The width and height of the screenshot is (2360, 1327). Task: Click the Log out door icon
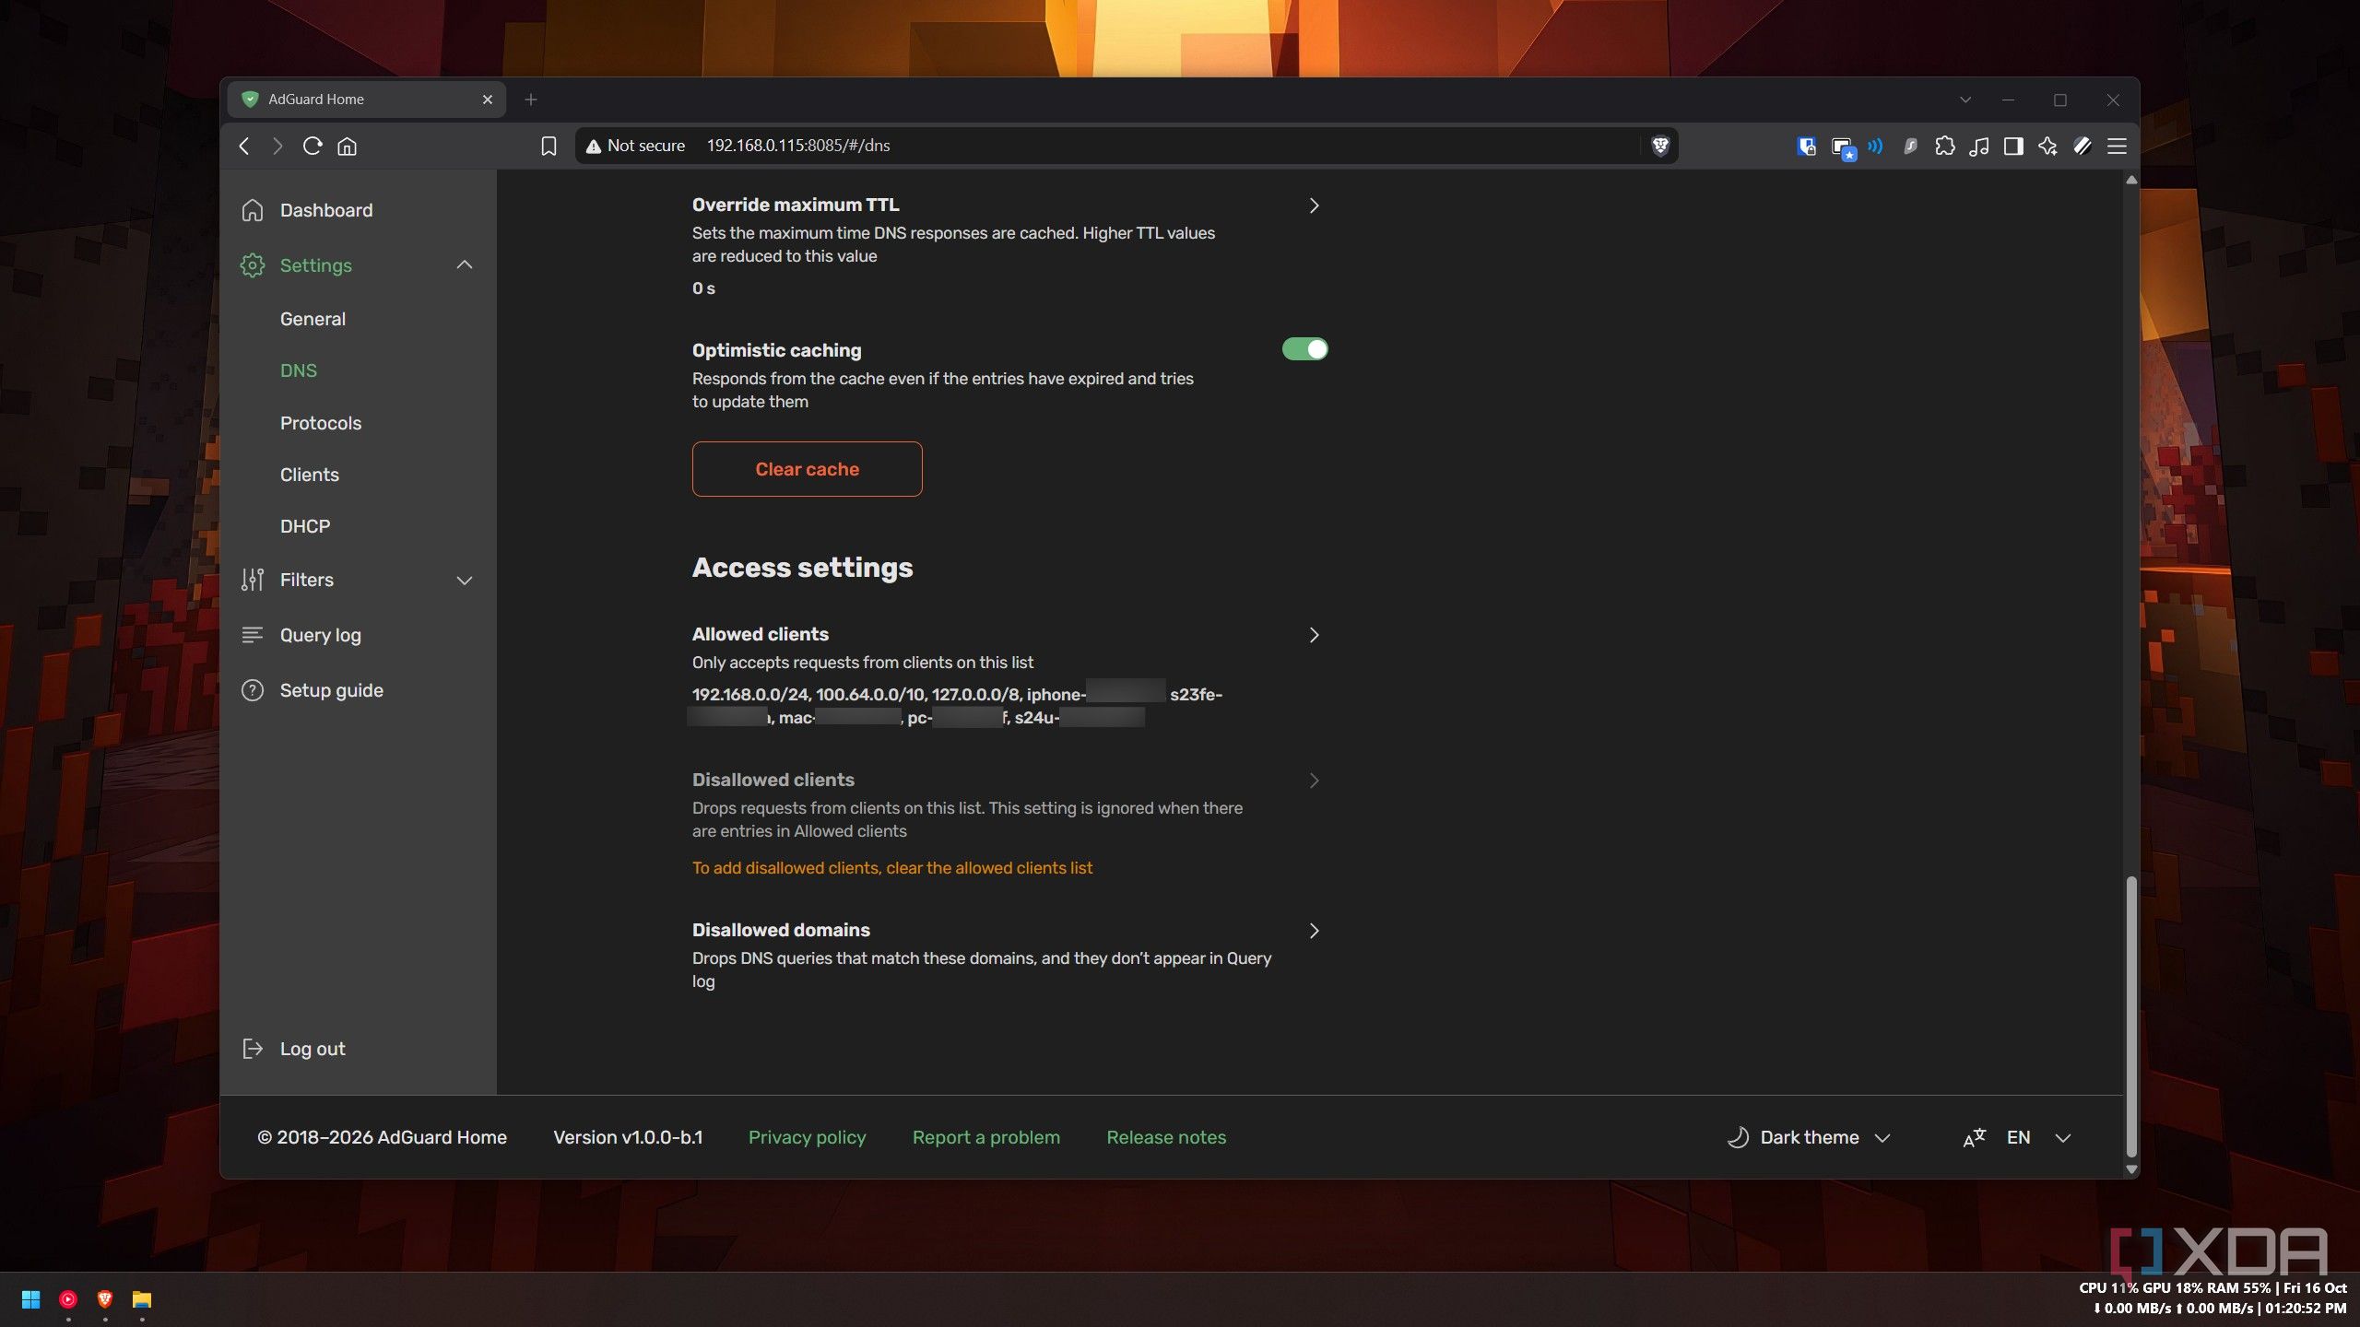point(253,1049)
